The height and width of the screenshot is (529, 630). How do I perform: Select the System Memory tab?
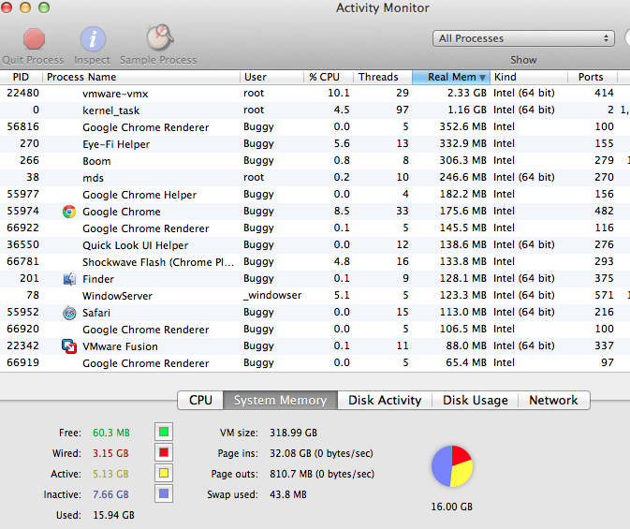281,400
